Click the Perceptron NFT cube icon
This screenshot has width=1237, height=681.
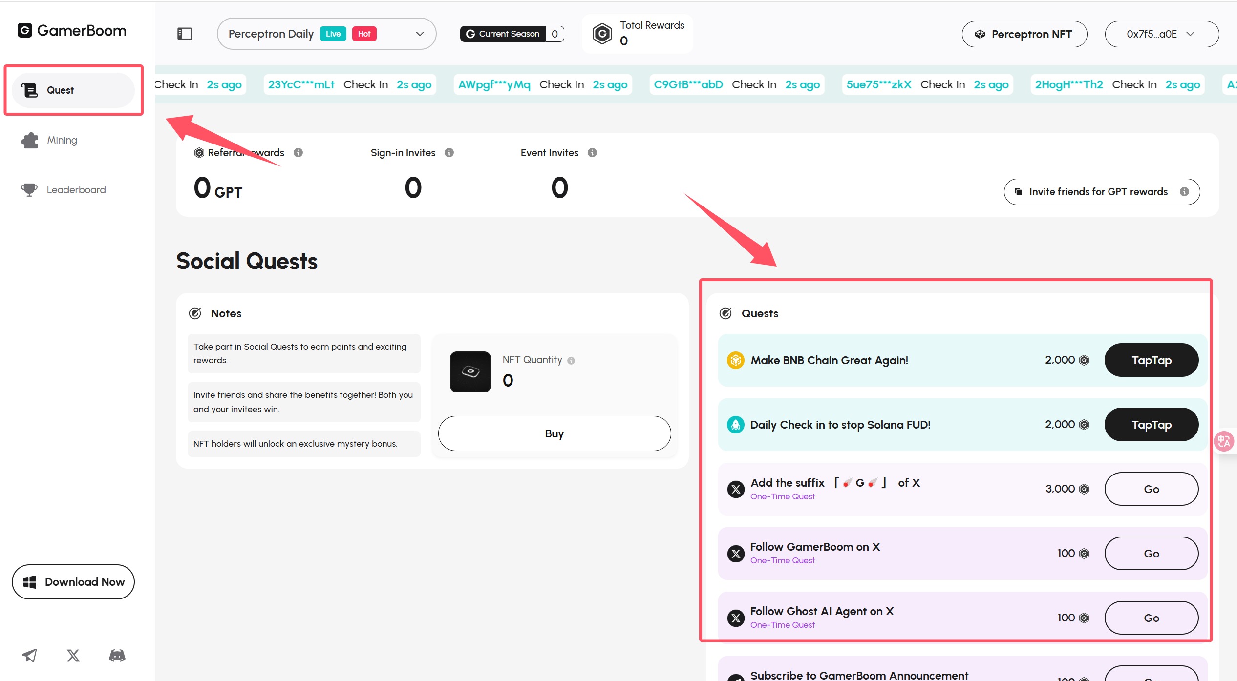click(980, 34)
